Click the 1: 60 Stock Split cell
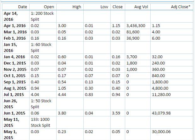 click(x=41, y=47)
